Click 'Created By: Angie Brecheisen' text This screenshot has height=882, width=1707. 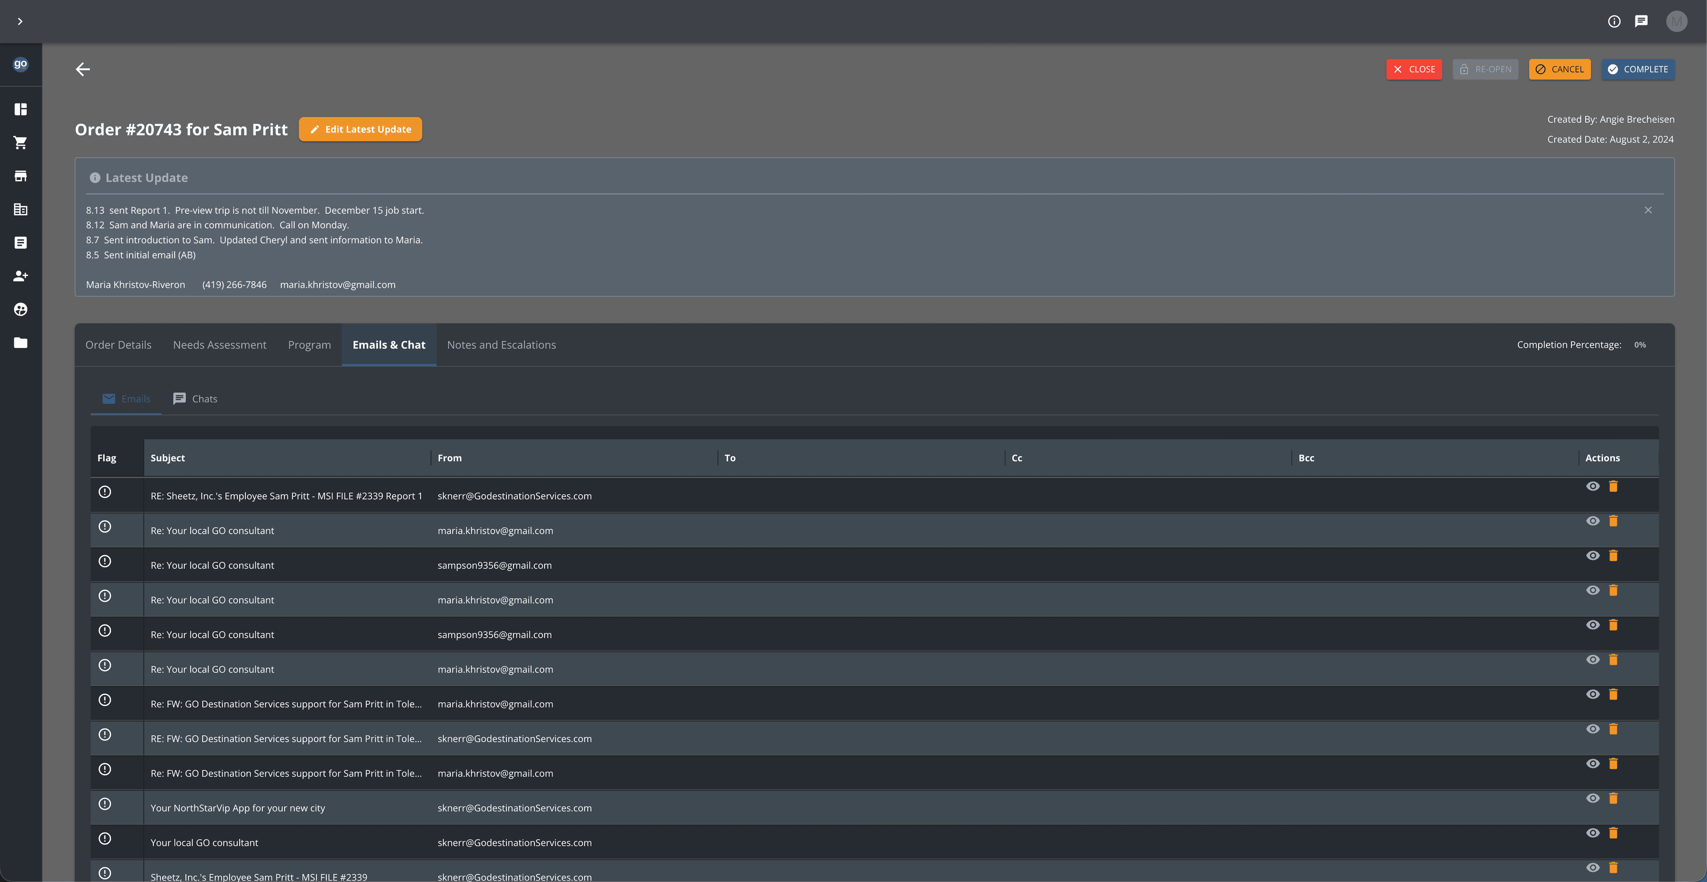tap(1610, 119)
